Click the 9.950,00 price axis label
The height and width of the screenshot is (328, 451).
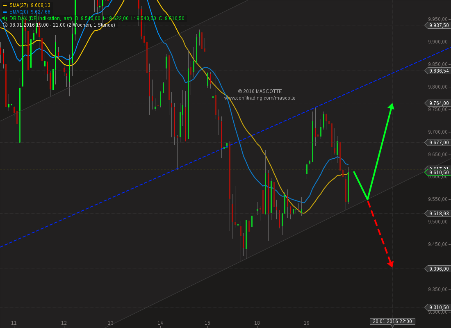point(438,19)
